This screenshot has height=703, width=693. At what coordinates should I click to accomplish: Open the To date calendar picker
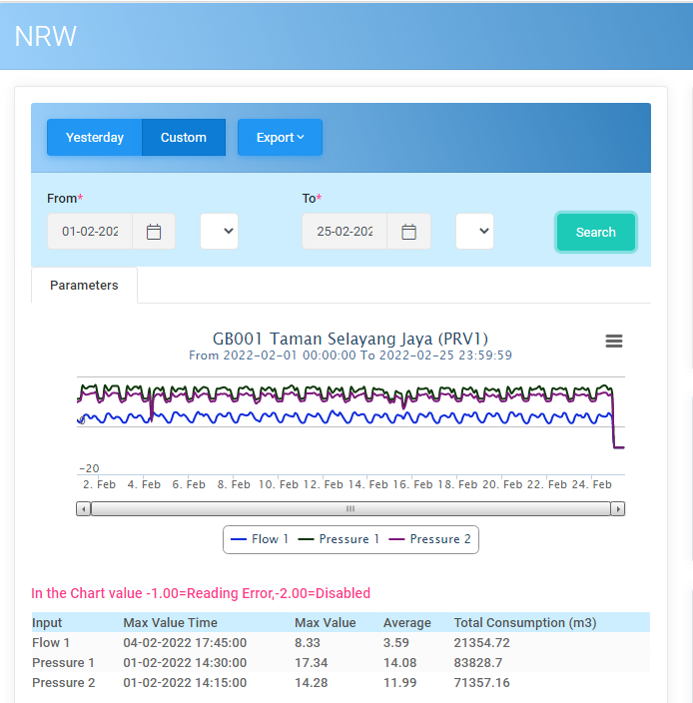409,232
